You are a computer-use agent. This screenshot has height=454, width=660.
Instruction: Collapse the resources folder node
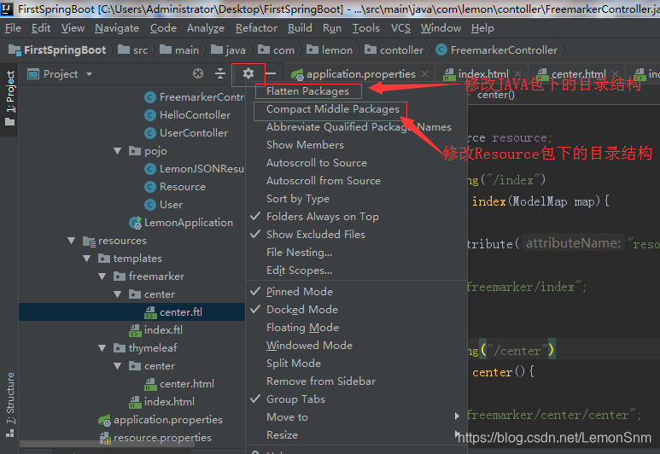coord(71,241)
